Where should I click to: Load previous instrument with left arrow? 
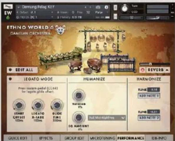click(x=86, y=7)
